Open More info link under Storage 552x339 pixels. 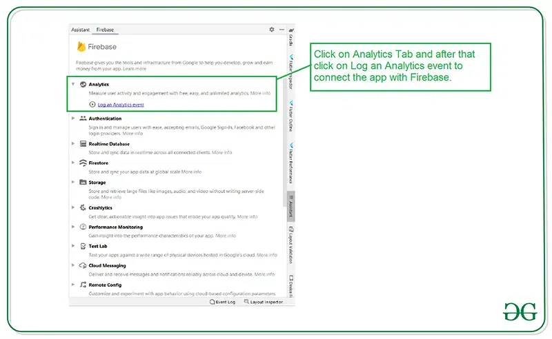pyautogui.click(x=111, y=197)
